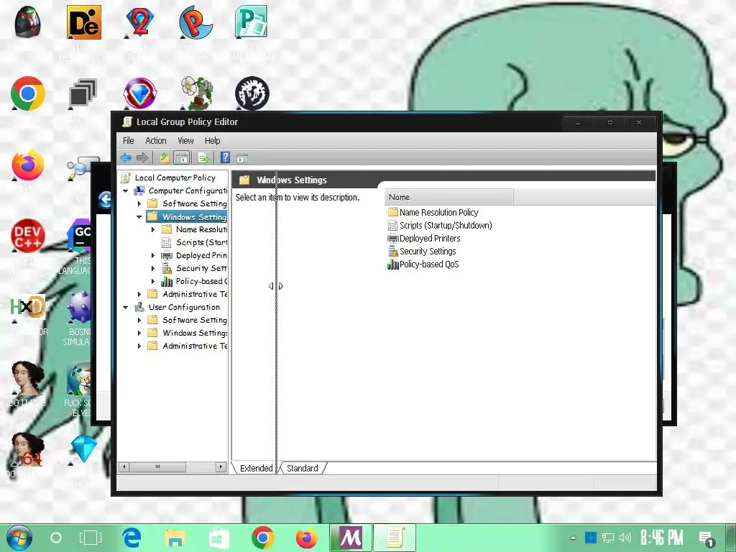736x552 pixels.
Task: Expand Administrative Templates under User Configuration
Action: [x=139, y=346]
